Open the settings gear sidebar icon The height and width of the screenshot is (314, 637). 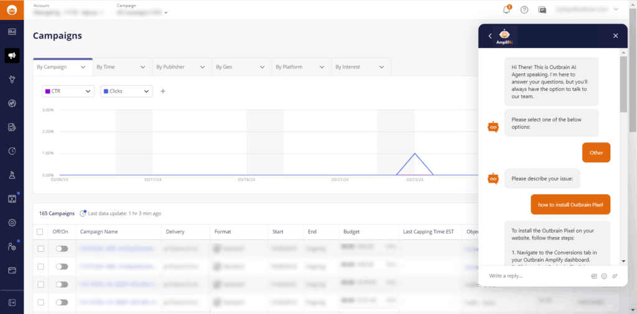point(12,223)
